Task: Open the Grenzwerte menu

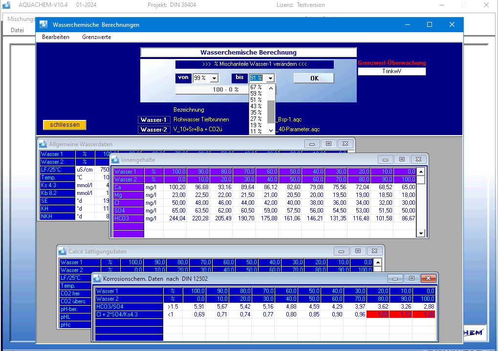Action: pyautogui.click(x=97, y=37)
